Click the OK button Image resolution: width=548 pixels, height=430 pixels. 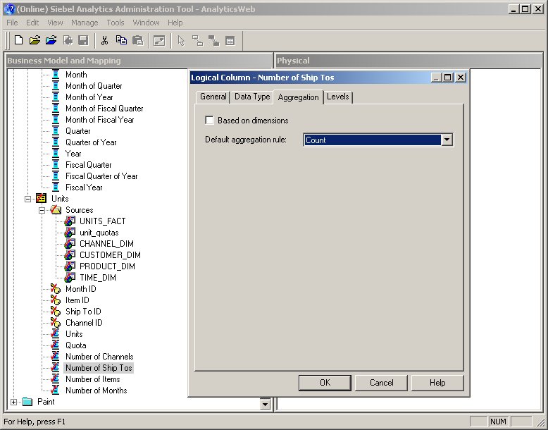tap(325, 383)
